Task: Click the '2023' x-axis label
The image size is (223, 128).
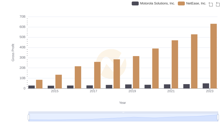Action: (x=210, y=91)
